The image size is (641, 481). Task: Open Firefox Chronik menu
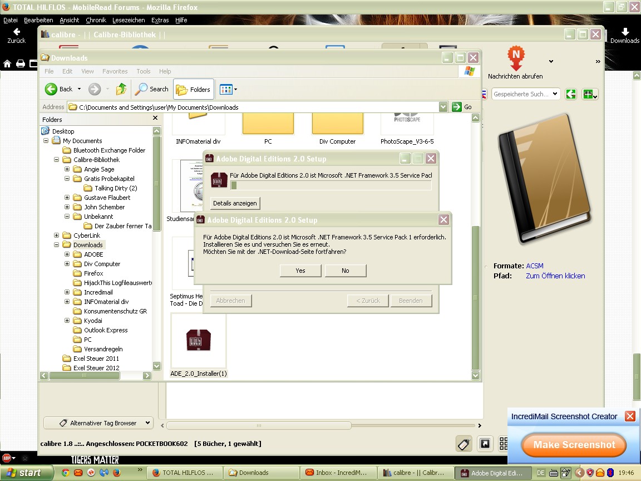point(96,20)
